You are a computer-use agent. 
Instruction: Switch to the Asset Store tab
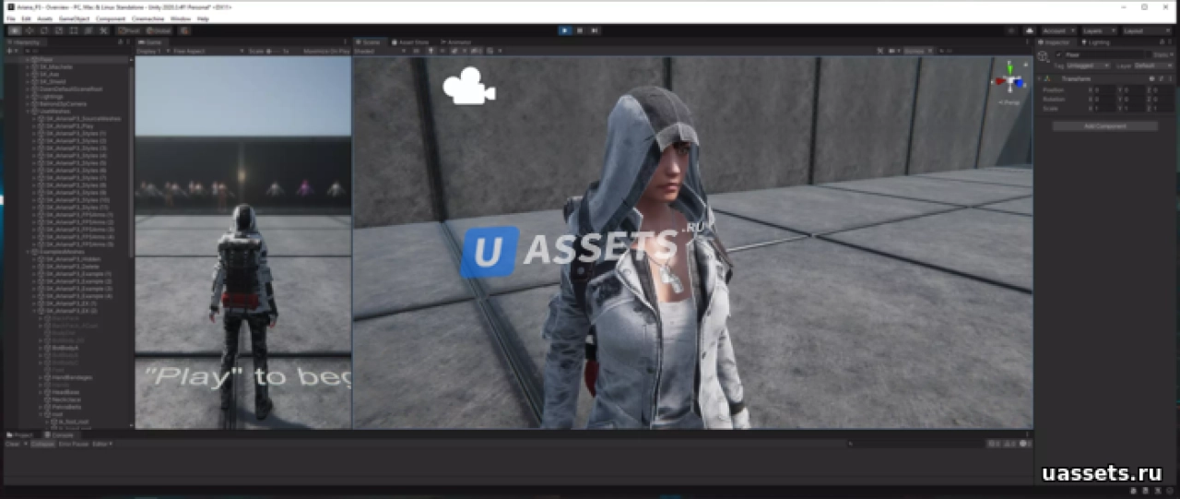click(x=412, y=42)
